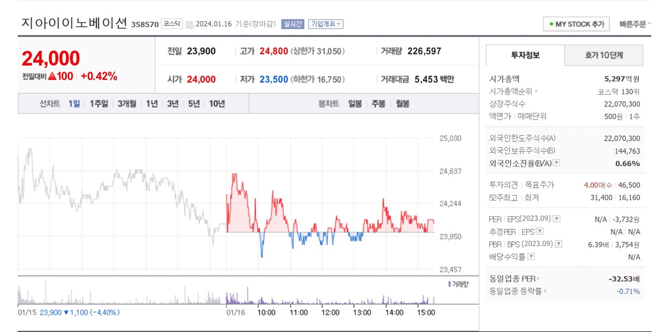Open the 빠른주문 dropdown
Screen dimensions: 652x332
pyautogui.click(x=635, y=24)
